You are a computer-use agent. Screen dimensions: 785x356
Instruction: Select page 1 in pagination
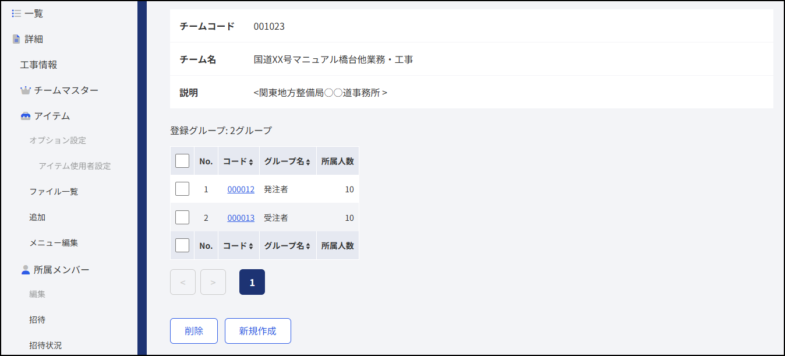click(x=252, y=282)
